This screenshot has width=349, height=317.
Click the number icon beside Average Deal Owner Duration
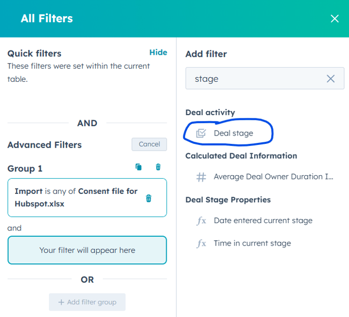pos(201,177)
